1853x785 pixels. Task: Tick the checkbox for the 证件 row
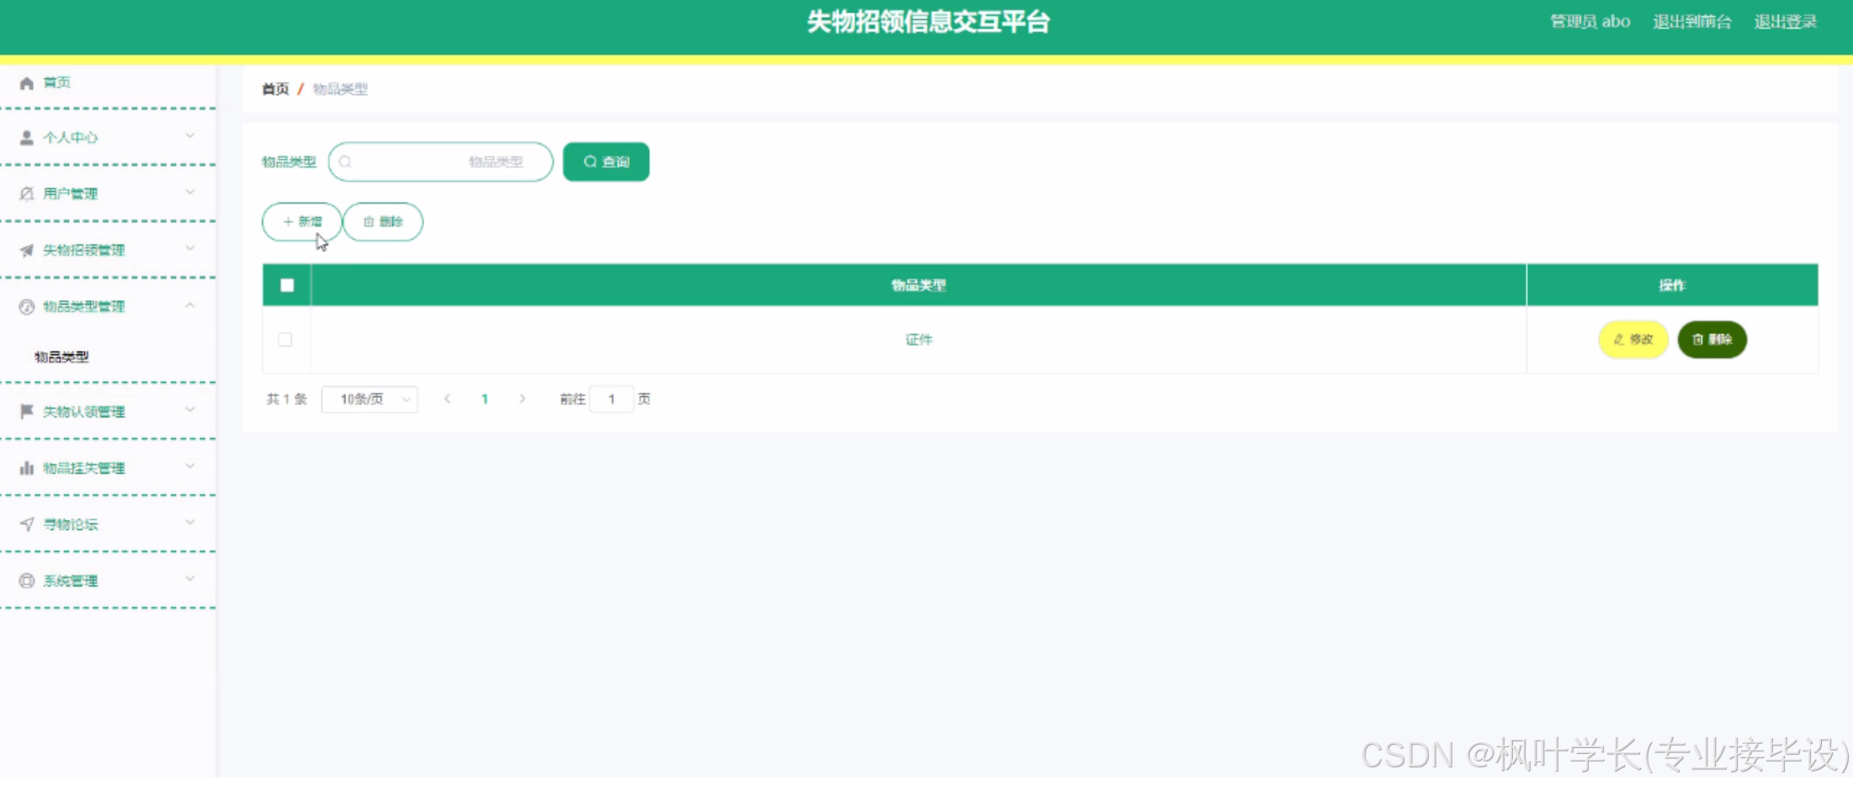pos(285,339)
